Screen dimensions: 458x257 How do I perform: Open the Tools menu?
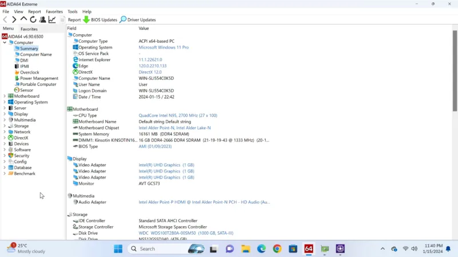pos(72,11)
